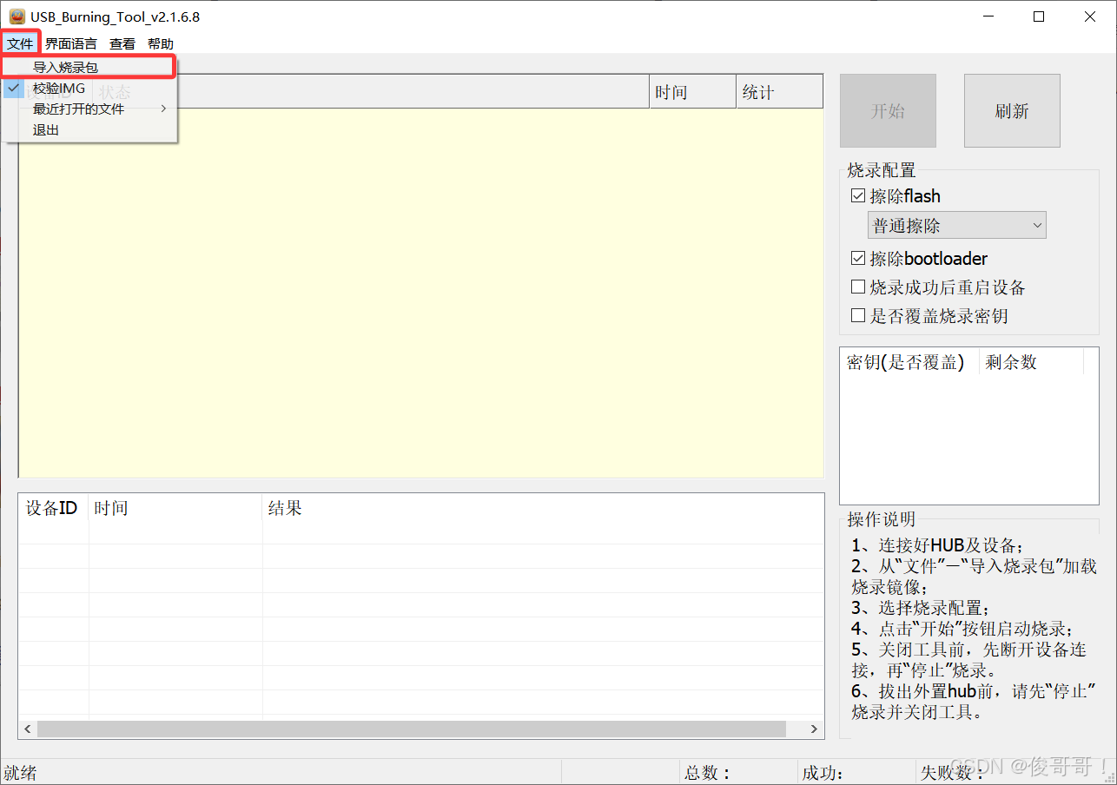The height and width of the screenshot is (785, 1117).
Task: Close the USB Burning Tool window
Action: [x=1090, y=16]
